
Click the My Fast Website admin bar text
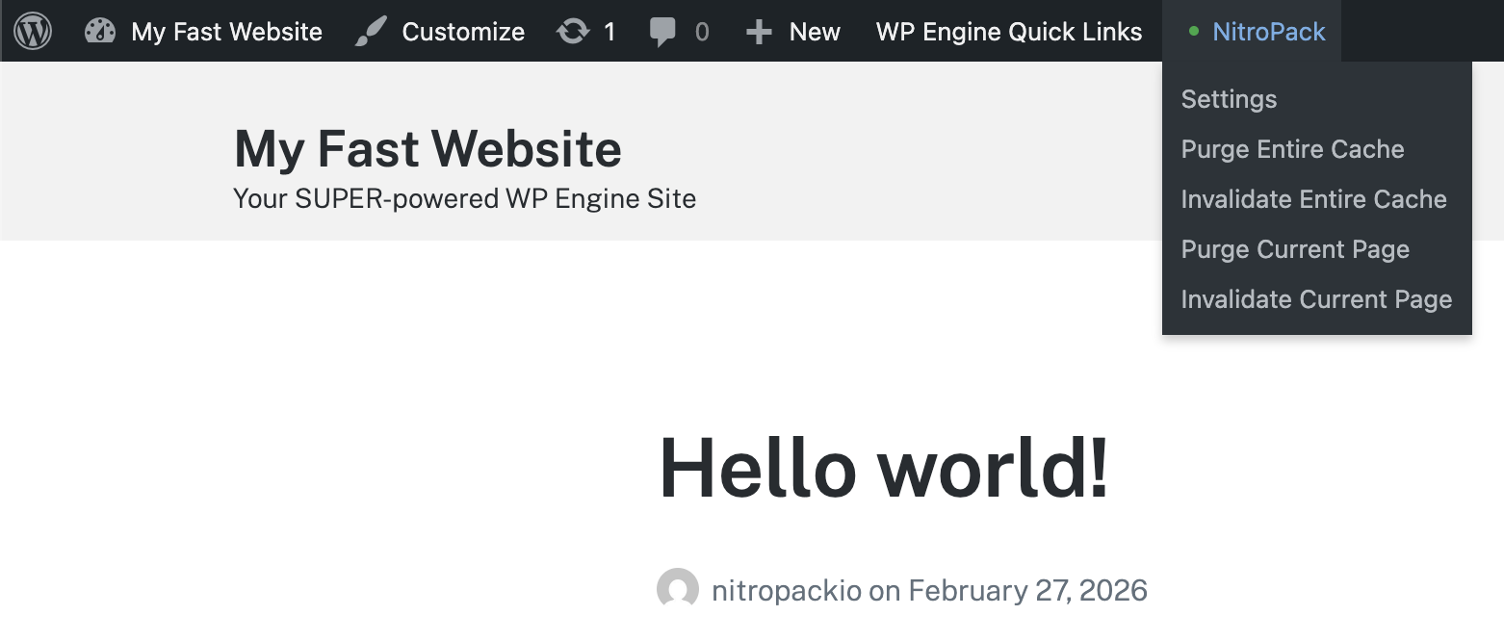(226, 32)
